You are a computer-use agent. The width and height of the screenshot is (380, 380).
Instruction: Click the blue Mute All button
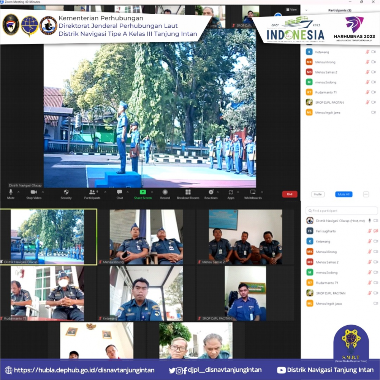[x=344, y=194]
